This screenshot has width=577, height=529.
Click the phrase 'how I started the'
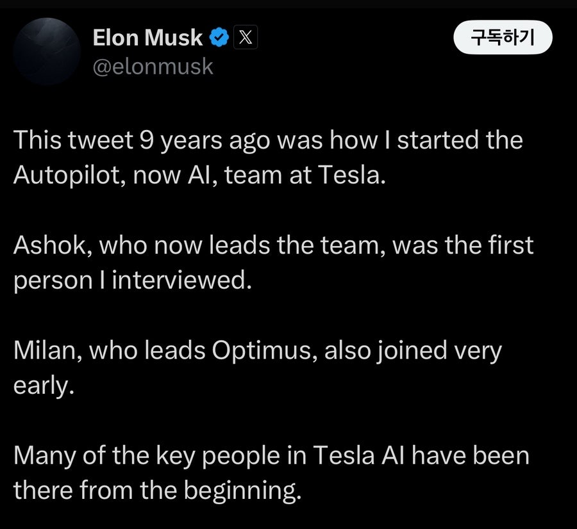426,140
